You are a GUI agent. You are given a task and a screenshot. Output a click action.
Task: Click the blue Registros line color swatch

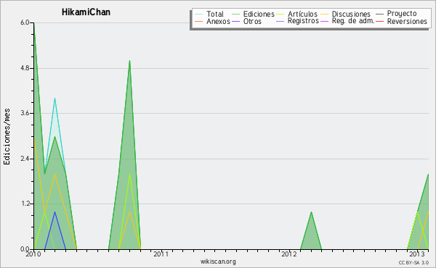pyautogui.click(x=280, y=21)
